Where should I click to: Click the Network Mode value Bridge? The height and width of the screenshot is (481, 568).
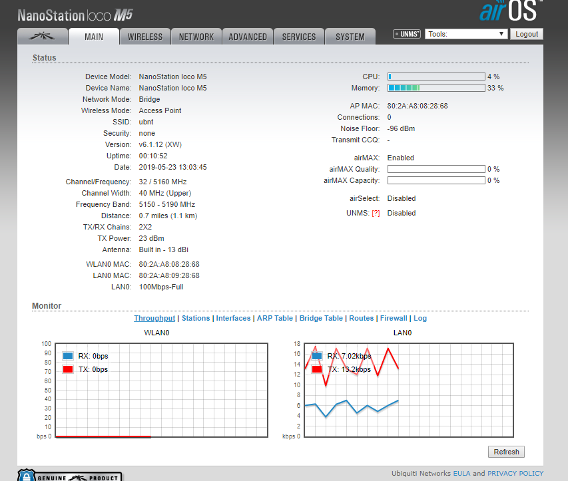(x=150, y=100)
